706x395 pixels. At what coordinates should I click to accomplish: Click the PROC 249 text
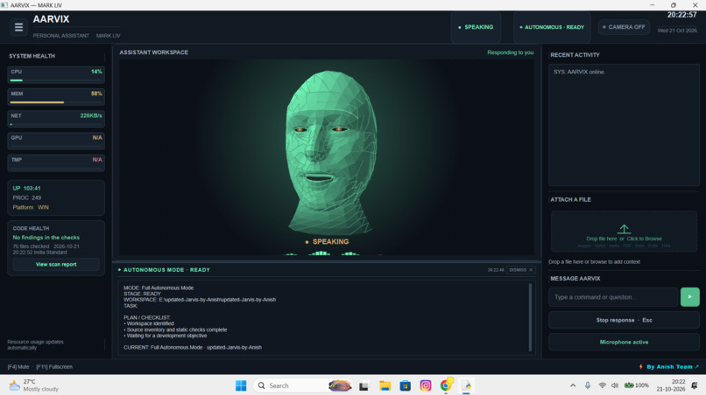pos(26,197)
